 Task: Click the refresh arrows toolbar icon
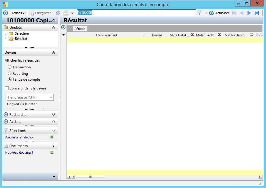(x=58, y=13)
